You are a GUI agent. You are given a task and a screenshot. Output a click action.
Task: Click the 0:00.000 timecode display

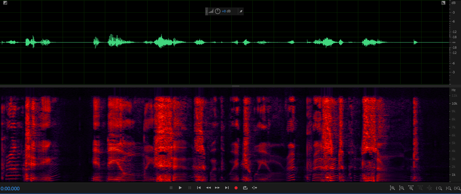point(10,188)
